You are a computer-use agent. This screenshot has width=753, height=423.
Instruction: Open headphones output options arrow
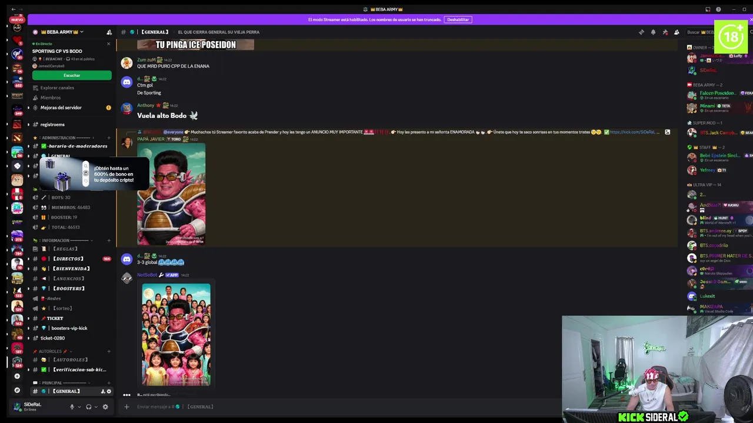pos(96,407)
